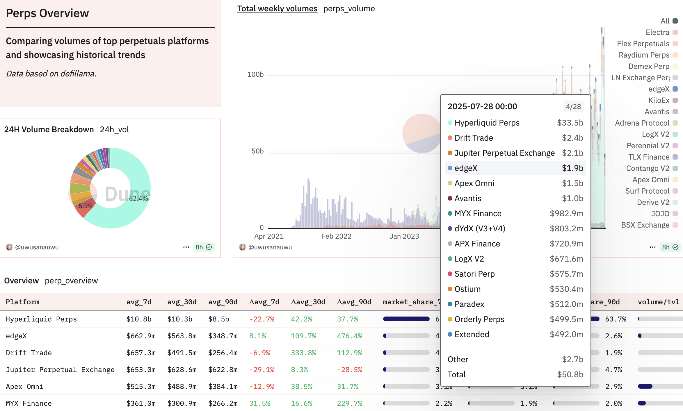This screenshot has height=411, width=683.
Task: Open three-dot menu on 24H Volume panel
Action: pyautogui.click(x=186, y=247)
